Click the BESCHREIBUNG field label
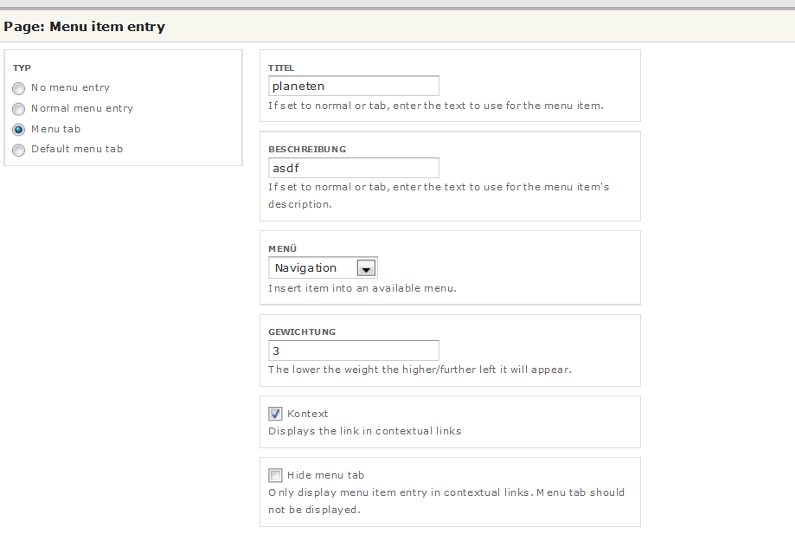 (x=307, y=150)
